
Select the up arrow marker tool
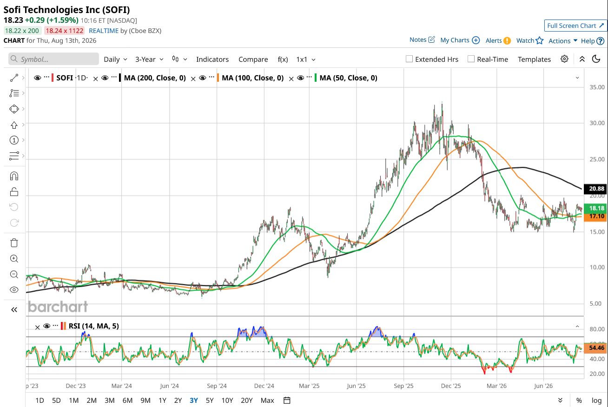14,125
